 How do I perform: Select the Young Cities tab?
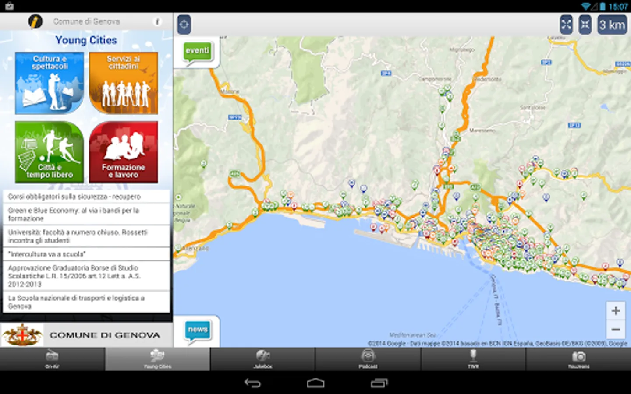(157, 359)
